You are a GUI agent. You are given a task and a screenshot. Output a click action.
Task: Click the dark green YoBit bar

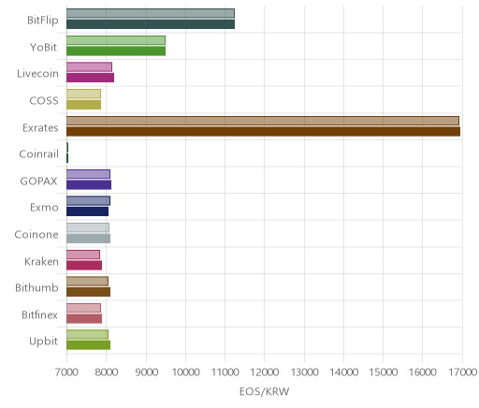click(116, 51)
